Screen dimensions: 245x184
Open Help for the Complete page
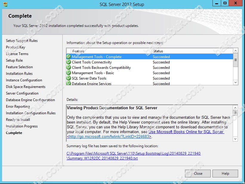point(225,174)
